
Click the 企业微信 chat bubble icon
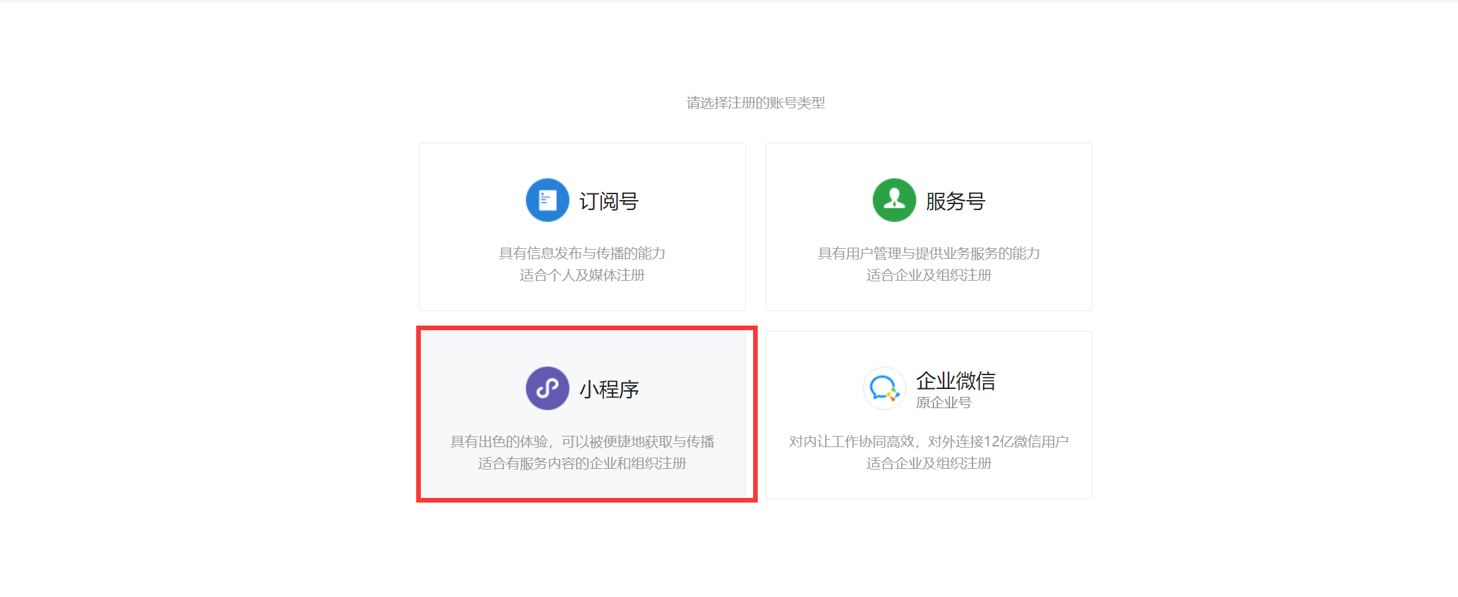pos(884,388)
